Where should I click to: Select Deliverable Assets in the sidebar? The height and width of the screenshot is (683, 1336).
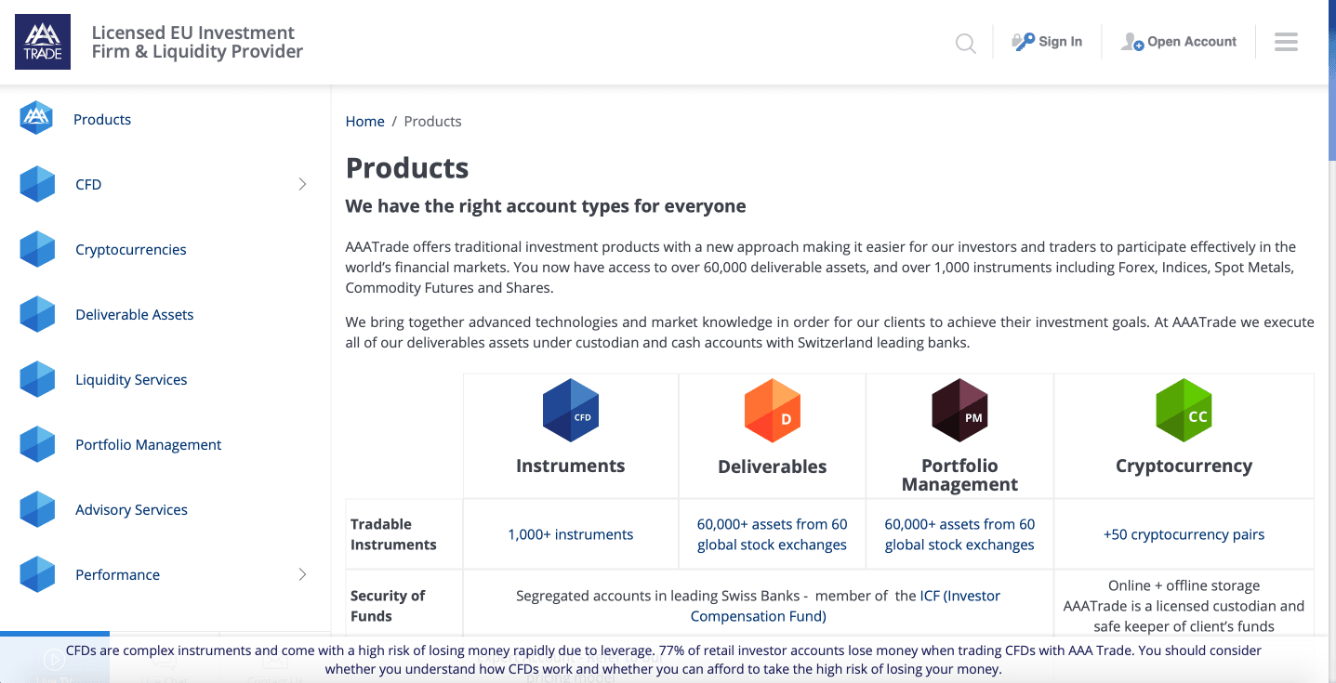click(135, 314)
